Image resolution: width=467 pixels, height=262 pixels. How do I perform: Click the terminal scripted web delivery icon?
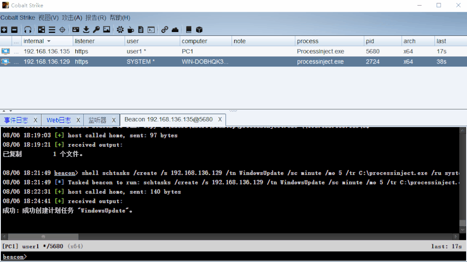coord(151,30)
